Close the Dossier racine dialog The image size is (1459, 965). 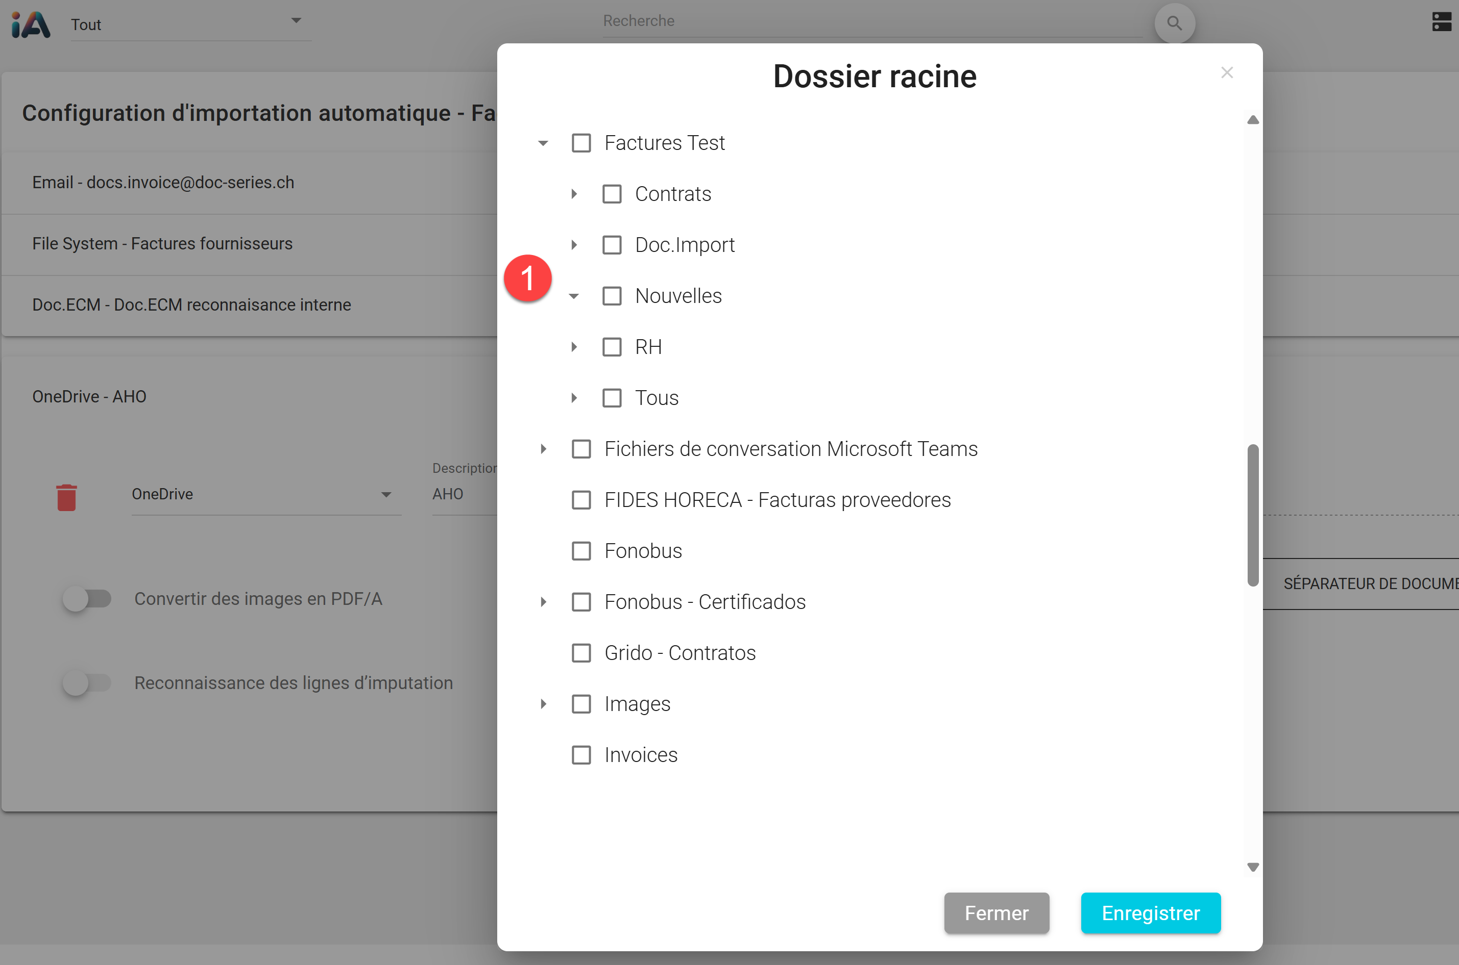pyautogui.click(x=1226, y=72)
